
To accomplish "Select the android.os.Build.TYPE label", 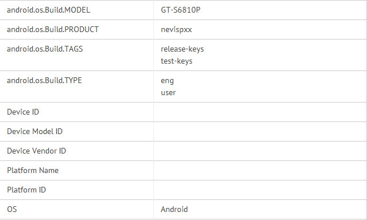I will (44, 81).
